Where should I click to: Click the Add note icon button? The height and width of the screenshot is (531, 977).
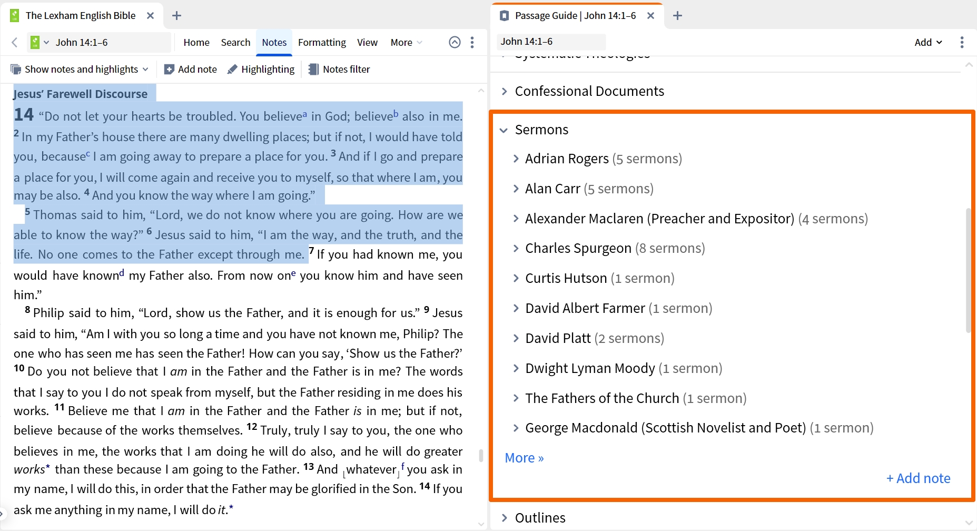click(x=191, y=69)
